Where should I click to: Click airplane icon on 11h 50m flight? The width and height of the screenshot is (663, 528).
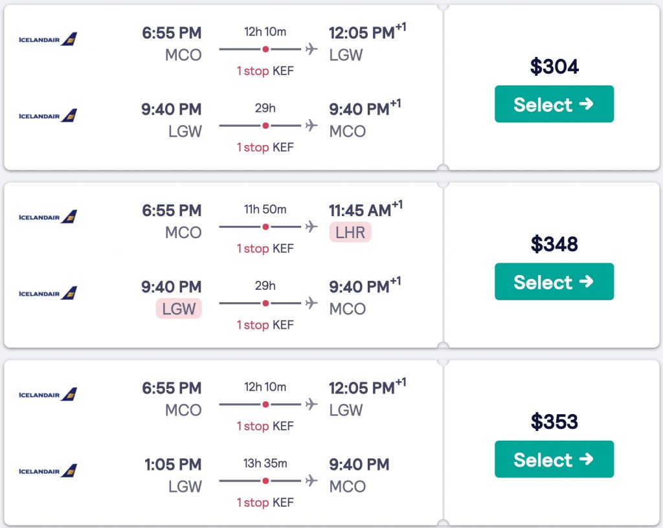click(311, 226)
